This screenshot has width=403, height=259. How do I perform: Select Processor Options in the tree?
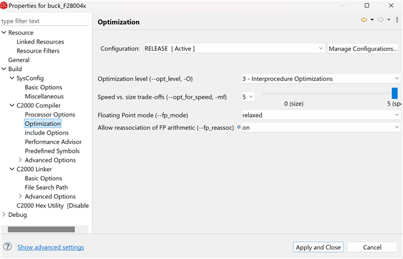pyautogui.click(x=50, y=114)
